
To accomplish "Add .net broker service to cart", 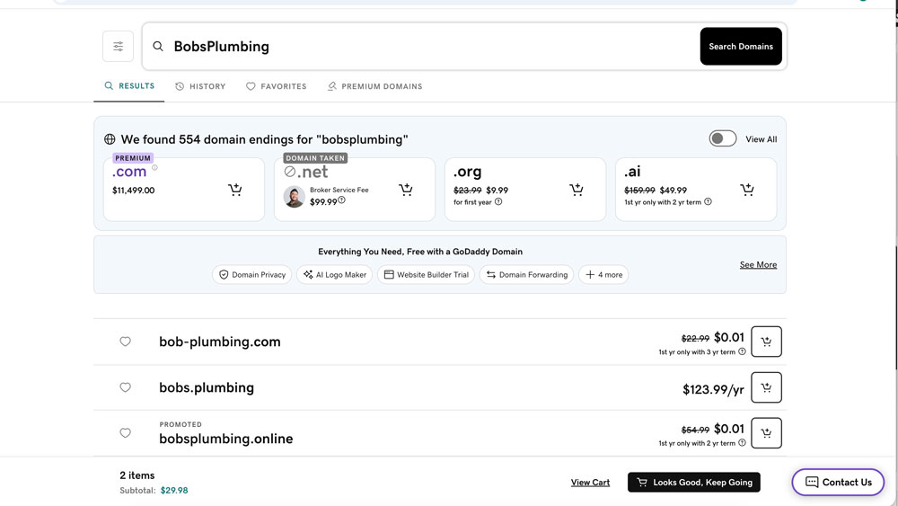I will pos(406,190).
